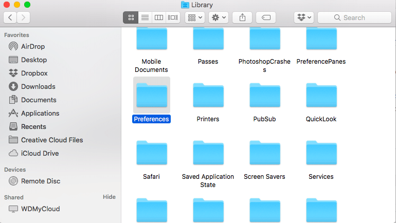Image resolution: width=396 pixels, height=223 pixels.
Task: Go forward with the right arrow button
Action: [24, 17]
